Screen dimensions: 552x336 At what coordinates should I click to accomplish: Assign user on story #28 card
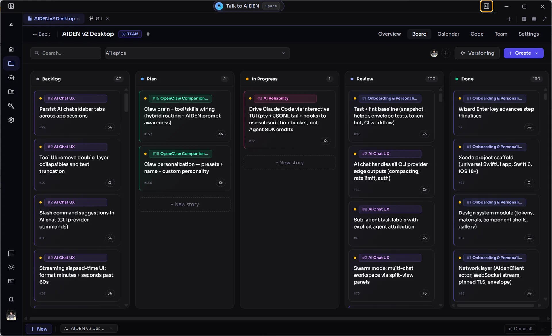[x=110, y=127]
